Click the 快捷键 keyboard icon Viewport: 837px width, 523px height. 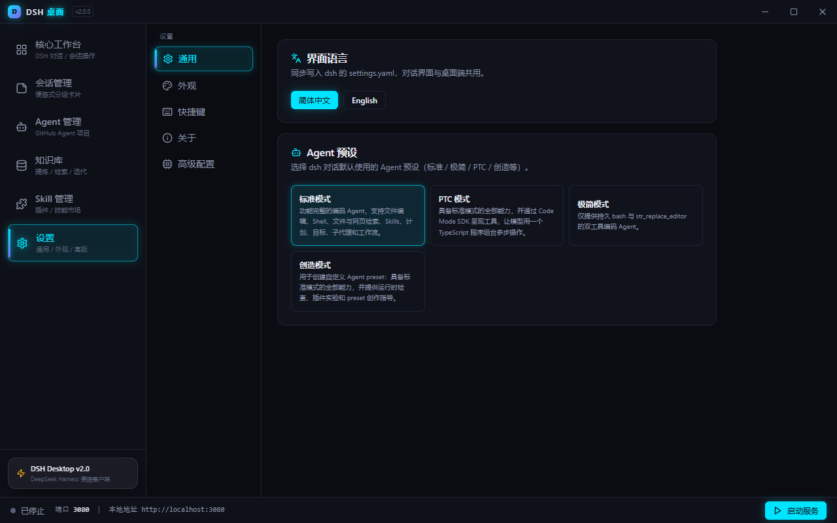coord(167,112)
